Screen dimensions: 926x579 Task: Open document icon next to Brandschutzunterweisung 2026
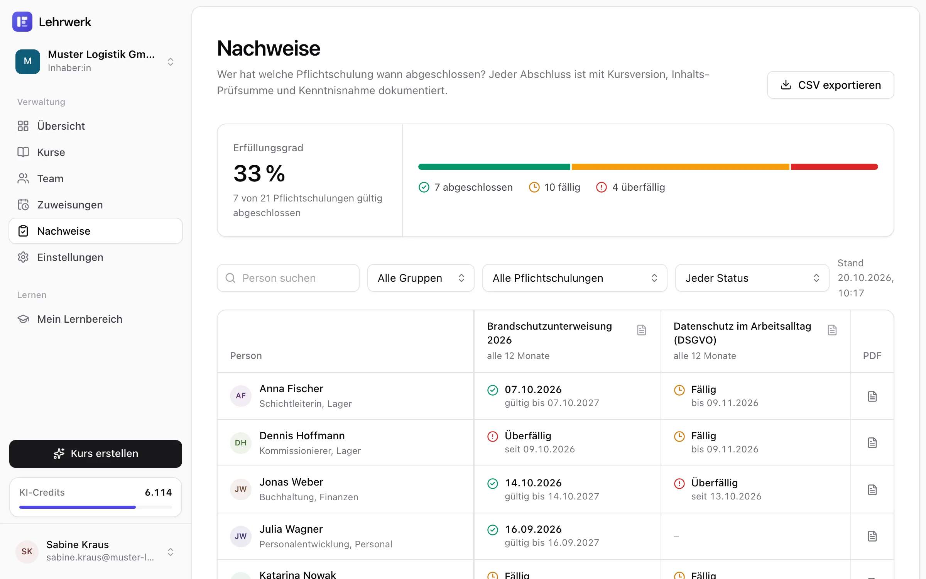tap(641, 330)
